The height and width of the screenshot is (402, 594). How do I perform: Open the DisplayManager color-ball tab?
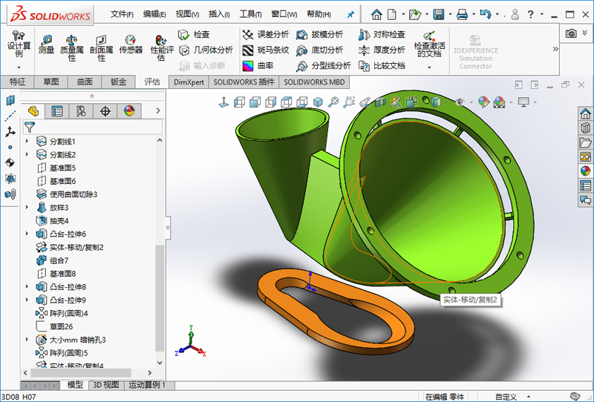pos(129,111)
